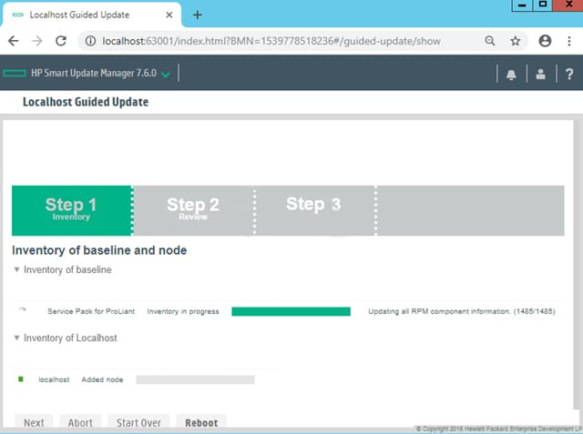Click the Added node status text
The height and width of the screenshot is (434, 583).
tap(102, 379)
